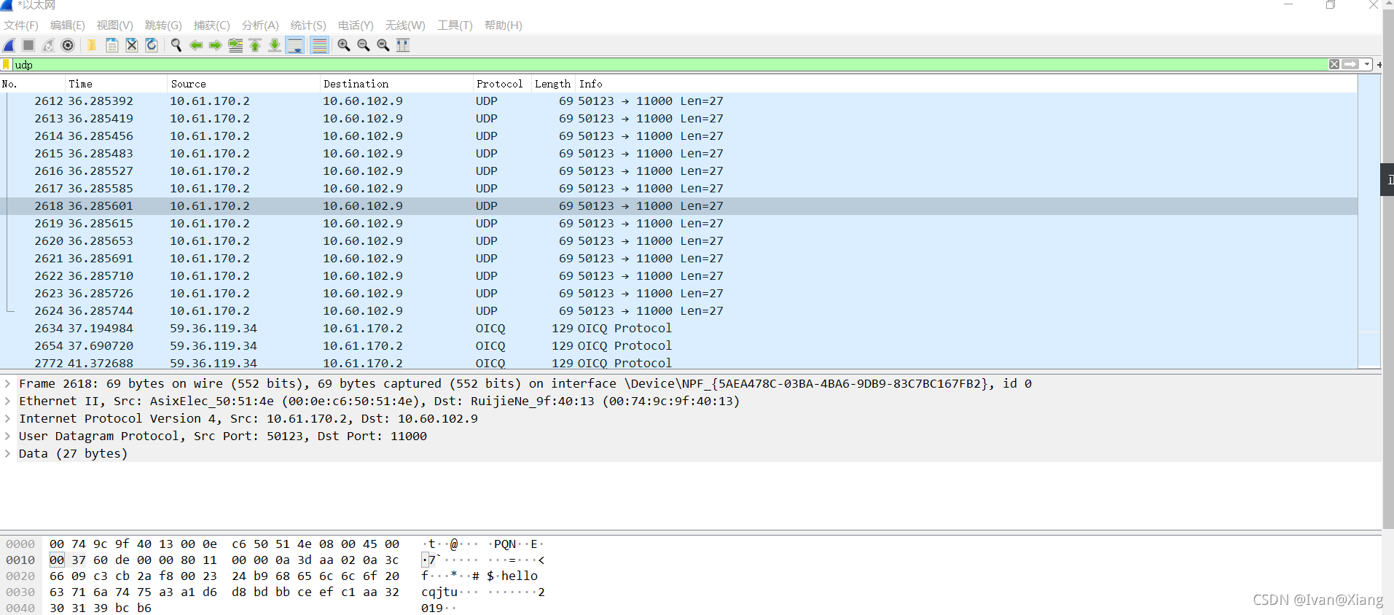Image resolution: width=1394 pixels, height=615 pixels.
Task: Zoom in the main window text
Action: (x=344, y=45)
